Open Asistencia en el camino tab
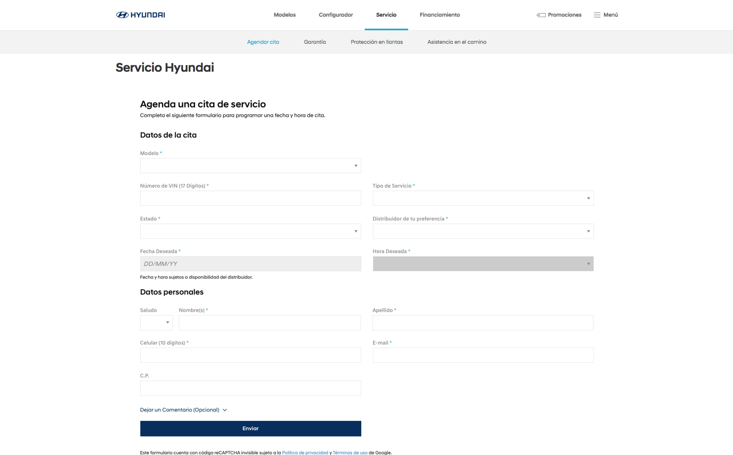 point(457,42)
